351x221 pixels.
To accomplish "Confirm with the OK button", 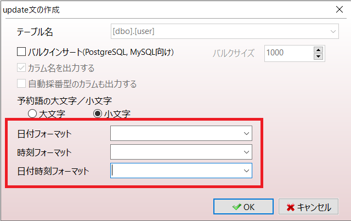I will click(x=244, y=206).
